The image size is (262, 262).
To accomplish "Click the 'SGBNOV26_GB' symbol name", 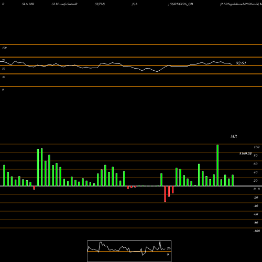I will 181,4.
